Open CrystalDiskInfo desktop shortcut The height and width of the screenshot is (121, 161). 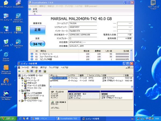coord(18,4)
